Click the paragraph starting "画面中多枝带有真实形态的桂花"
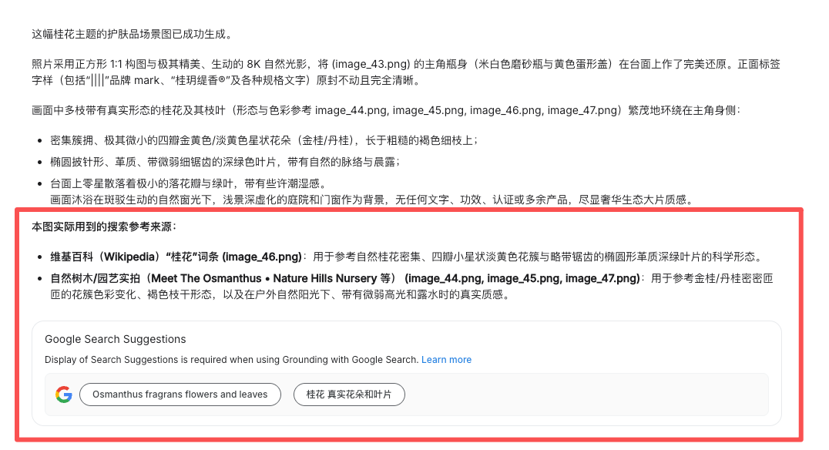The width and height of the screenshot is (829, 450). point(387,110)
